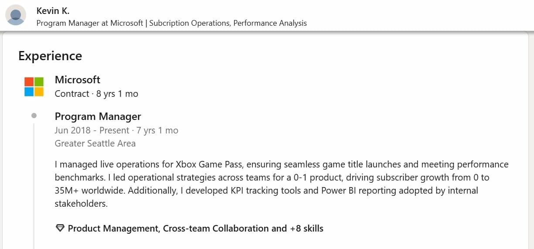This screenshot has height=249, width=534.
Task: Click Kevin K.'s profile avatar picture
Action: point(16,15)
